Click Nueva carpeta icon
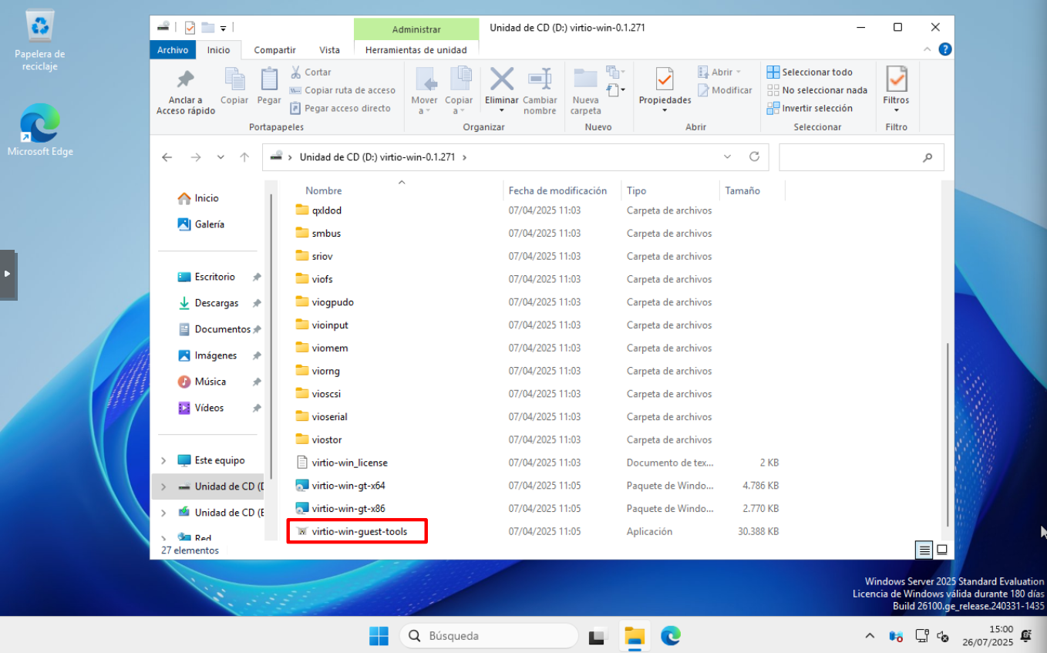The width and height of the screenshot is (1047, 653). [585, 80]
